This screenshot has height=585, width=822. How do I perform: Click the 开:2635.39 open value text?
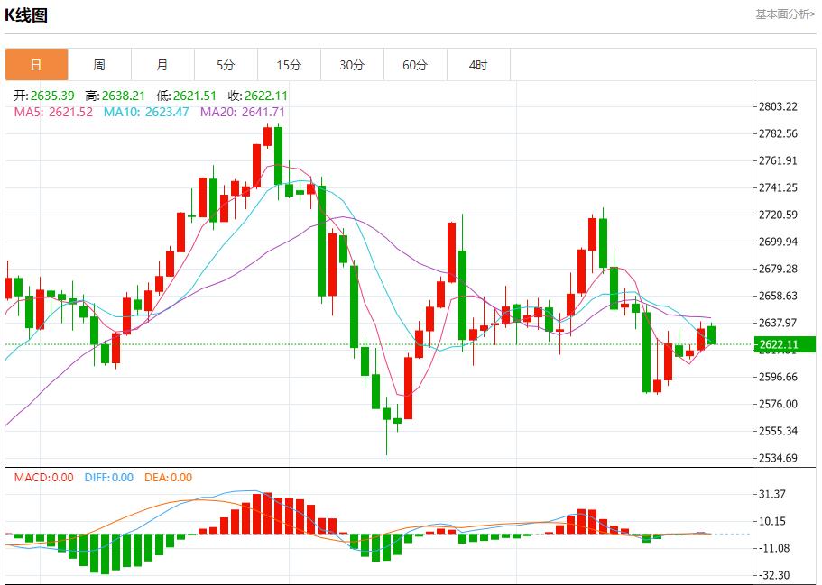(42, 92)
